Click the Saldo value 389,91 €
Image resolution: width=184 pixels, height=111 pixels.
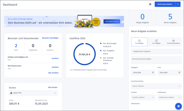coord(14,104)
